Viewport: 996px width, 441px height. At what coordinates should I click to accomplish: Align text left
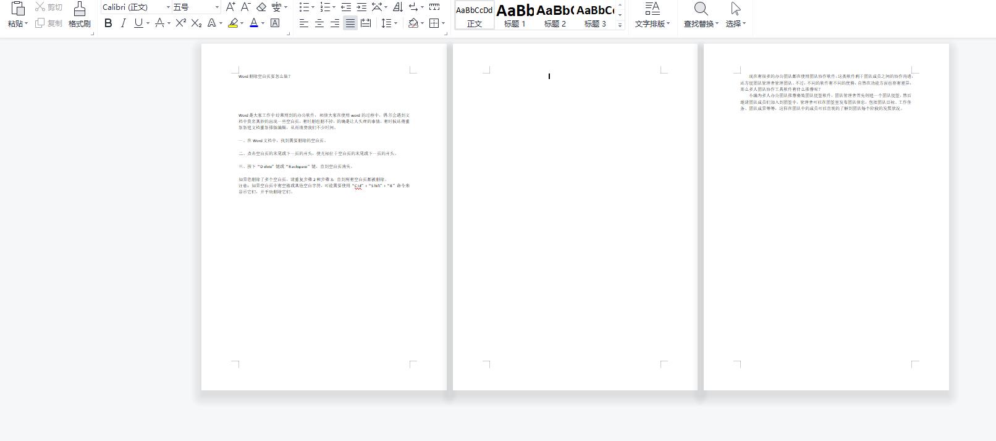tap(304, 23)
